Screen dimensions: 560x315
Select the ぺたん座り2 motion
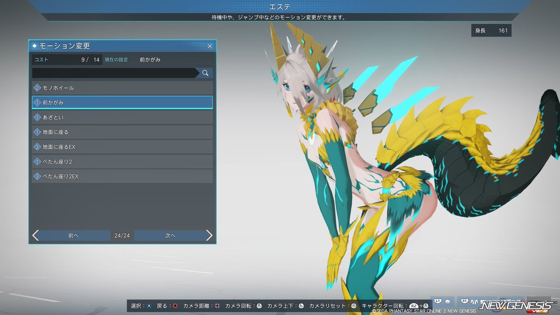point(122,161)
